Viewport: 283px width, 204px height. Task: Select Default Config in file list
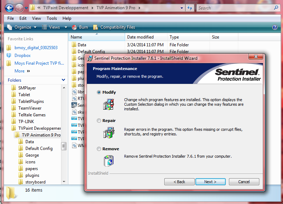[x=91, y=52]
